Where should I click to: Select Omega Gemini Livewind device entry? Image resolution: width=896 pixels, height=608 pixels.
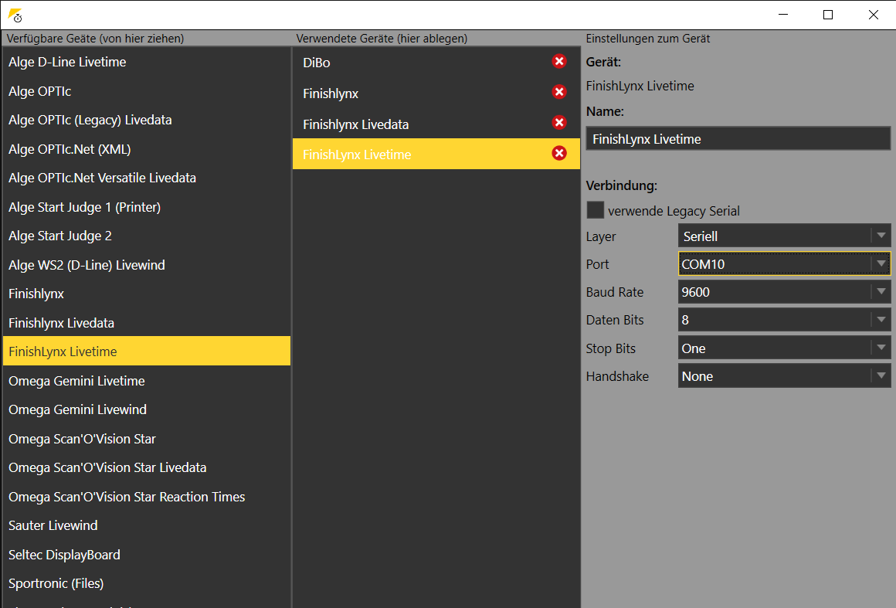pyautogui.click(x=146, y=409)
